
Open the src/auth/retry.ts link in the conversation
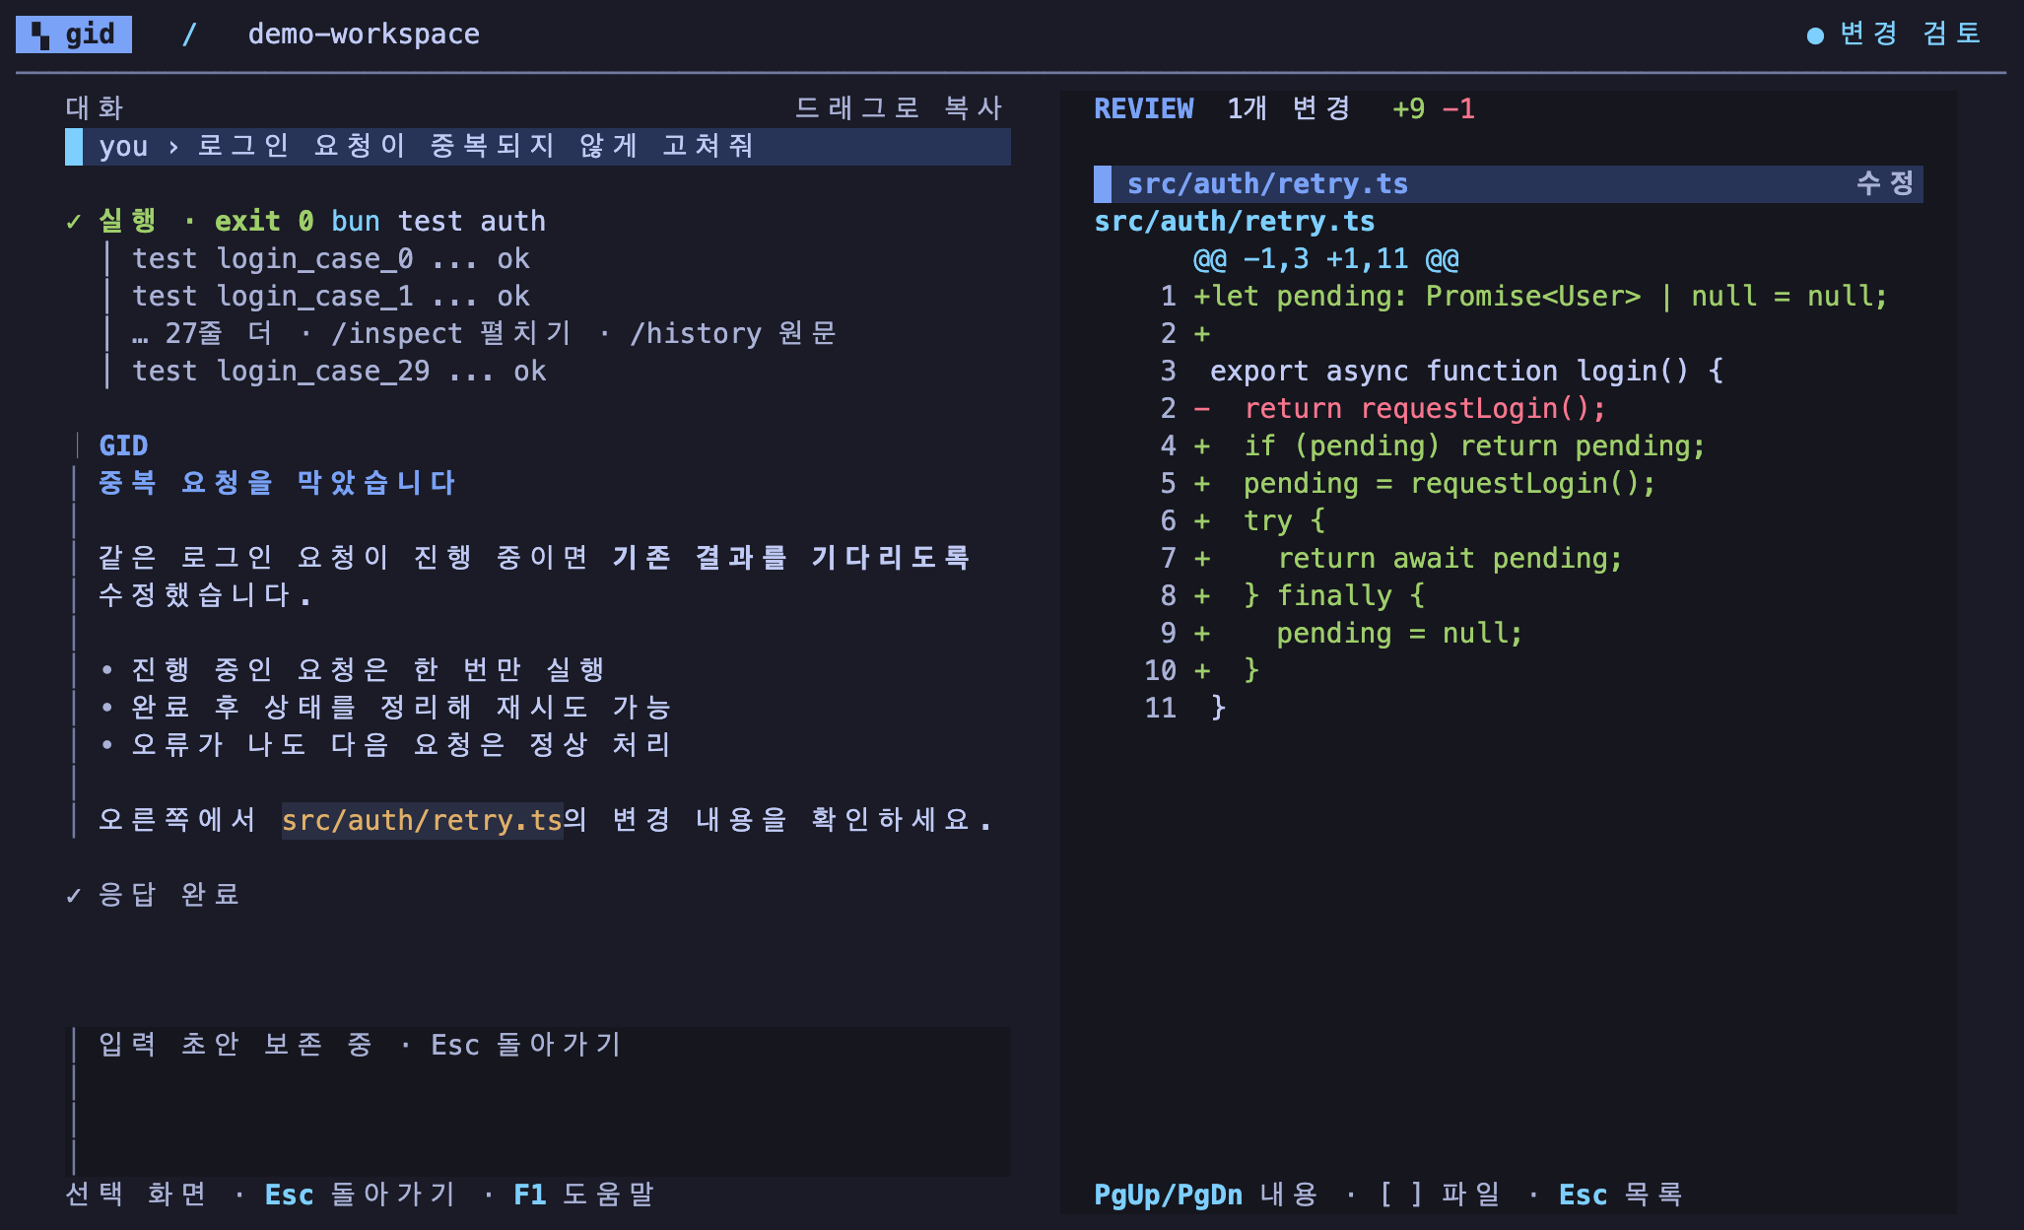pos(422,820)
